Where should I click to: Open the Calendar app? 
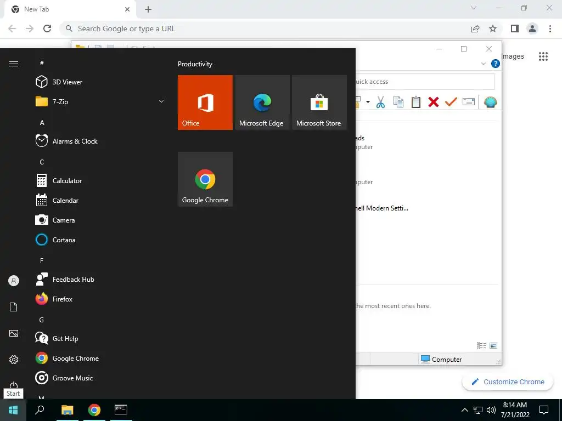(100, 201)
